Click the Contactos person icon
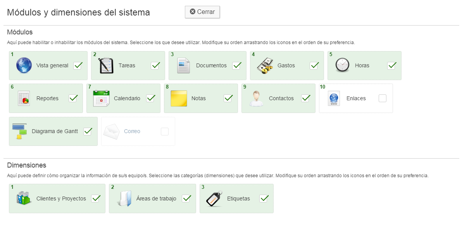 pyautogui.click(x=256, y=98)
